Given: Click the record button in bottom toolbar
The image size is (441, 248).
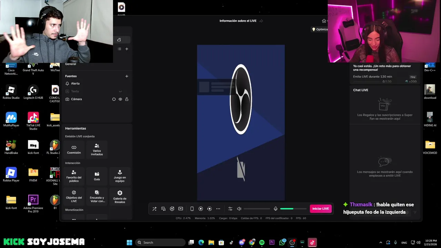Looking at the screenshot, I should coord(201,209).
